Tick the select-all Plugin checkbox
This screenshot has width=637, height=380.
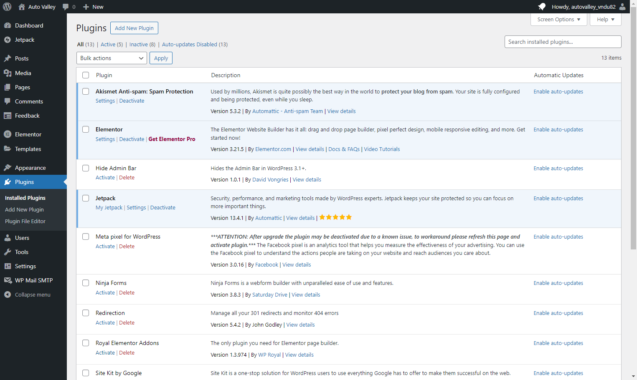click(x=86, y=75)
